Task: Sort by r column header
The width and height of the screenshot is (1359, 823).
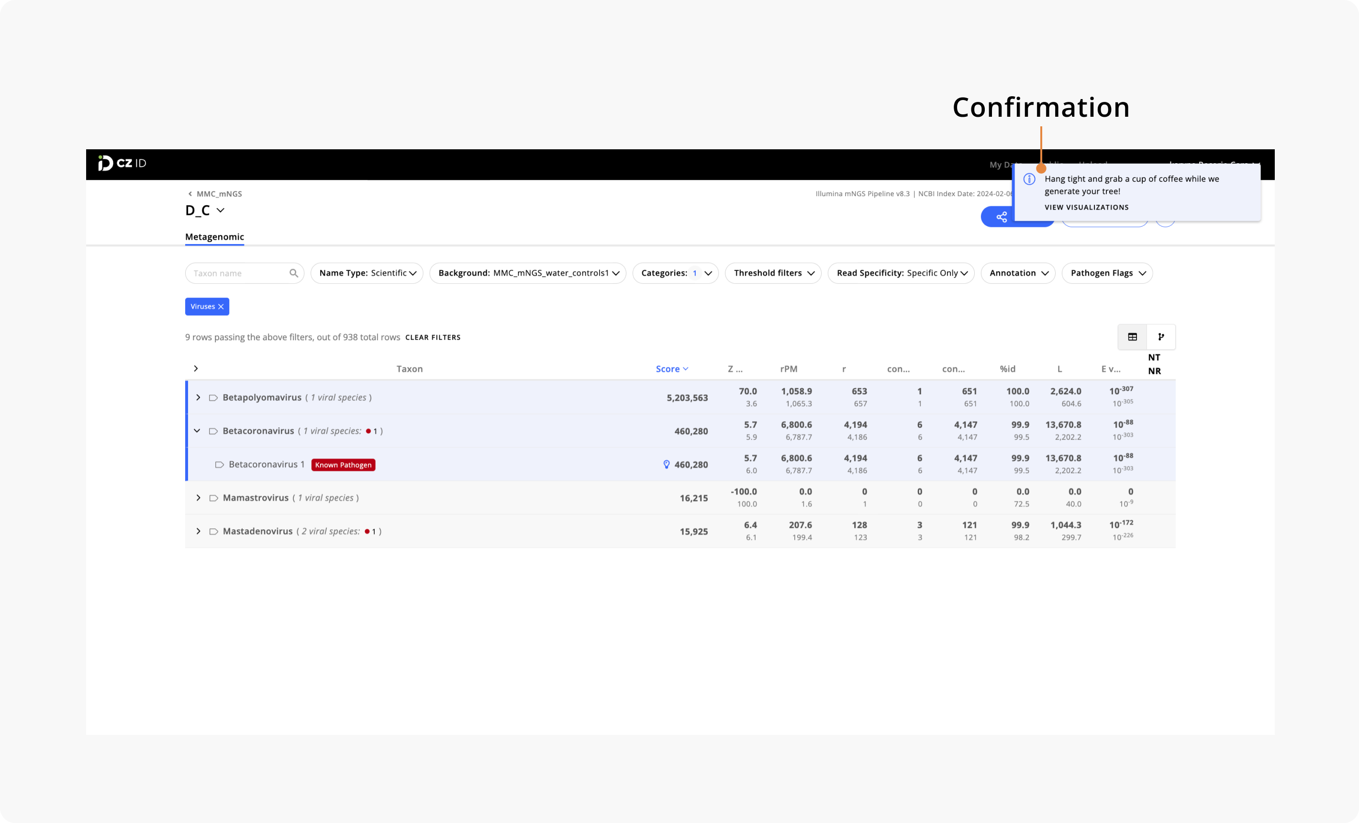Action: tap(844, 369)
